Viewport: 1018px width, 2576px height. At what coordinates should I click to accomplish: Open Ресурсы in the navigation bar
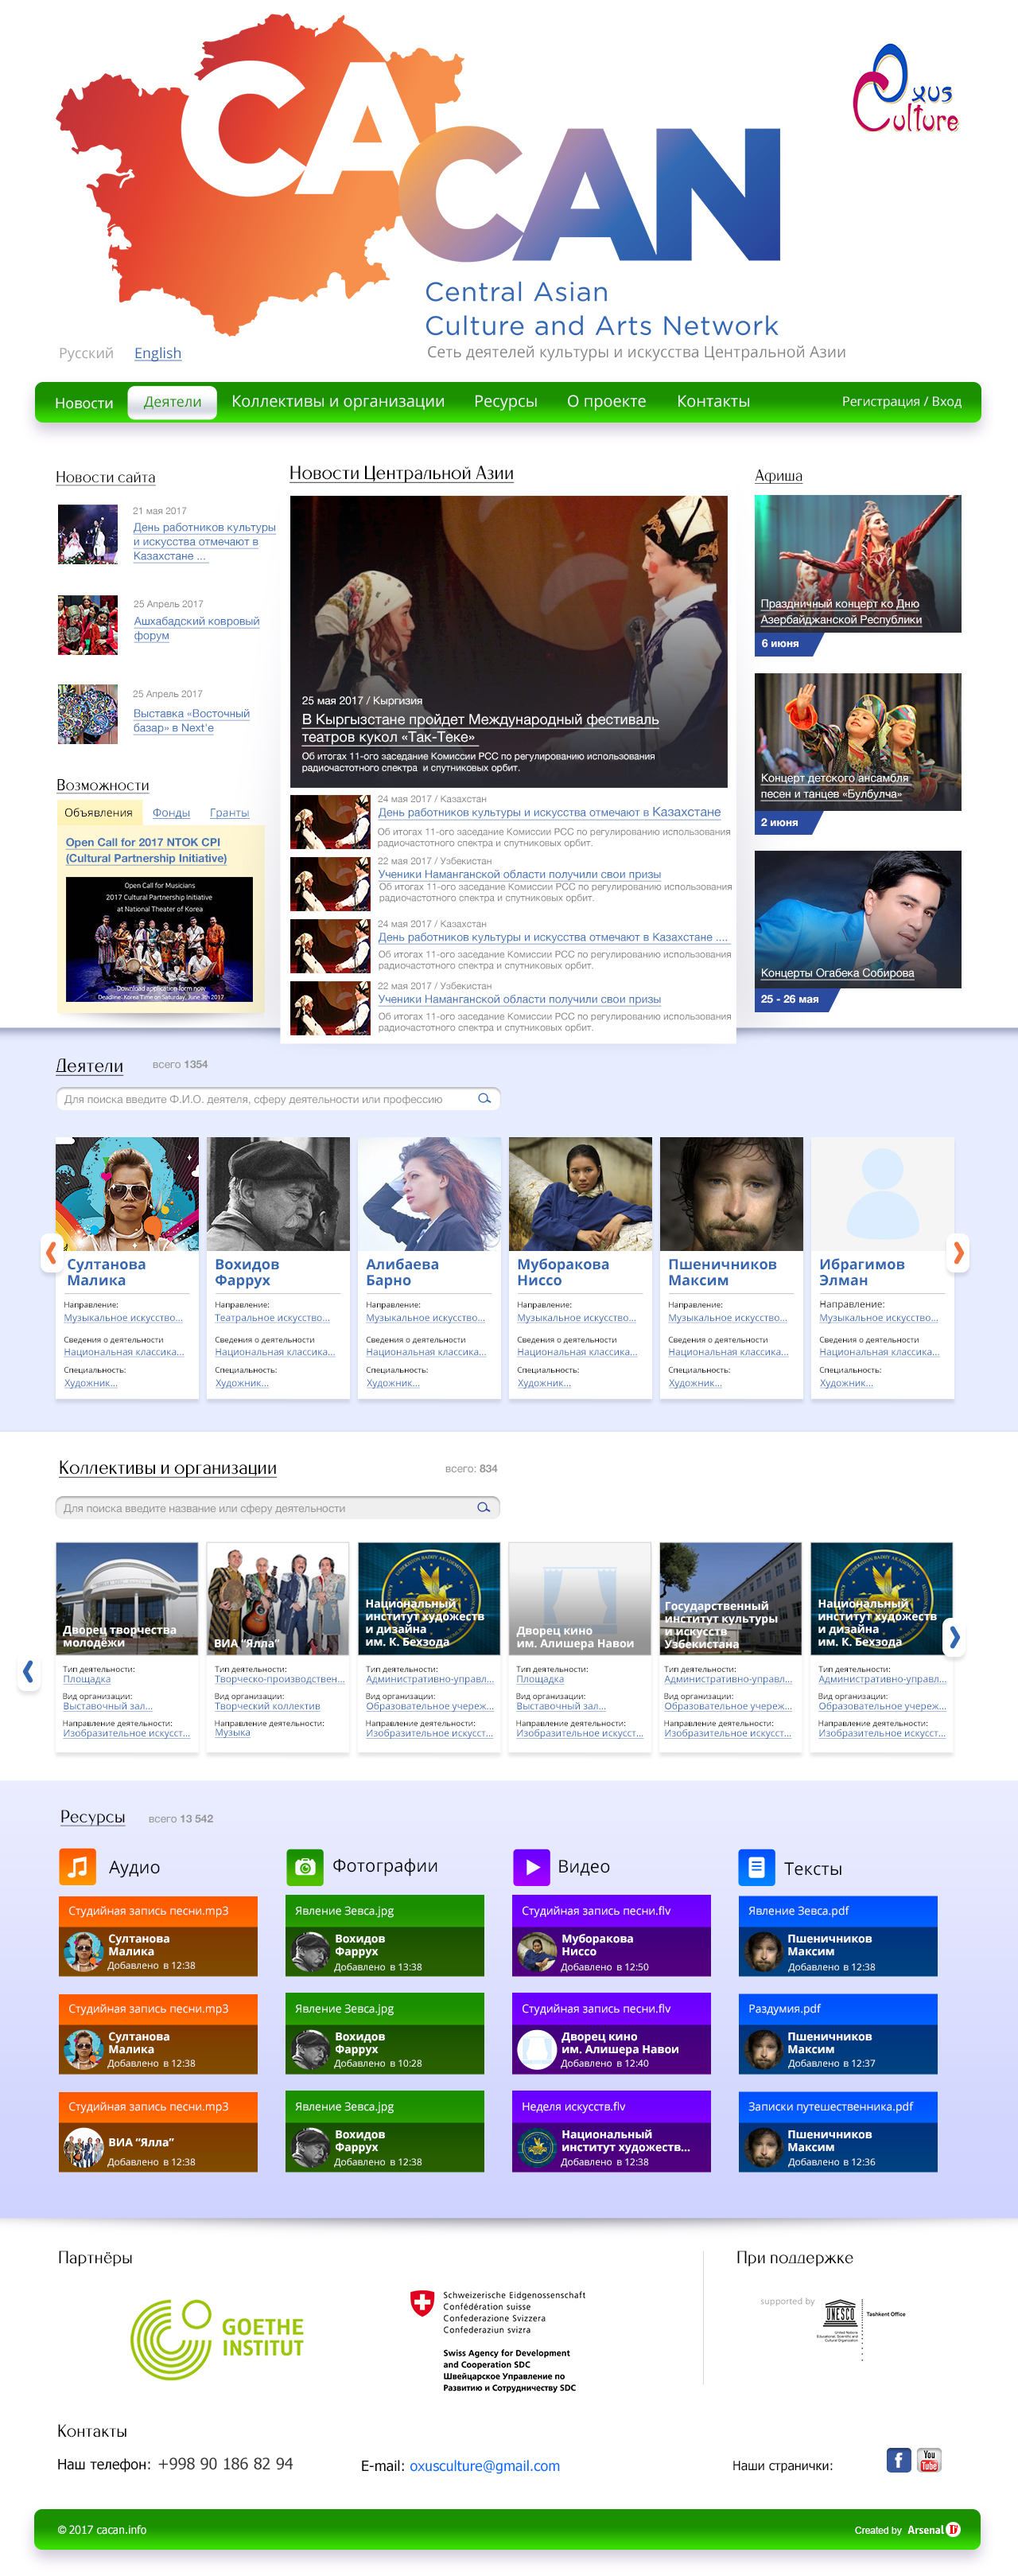point(504,402)
